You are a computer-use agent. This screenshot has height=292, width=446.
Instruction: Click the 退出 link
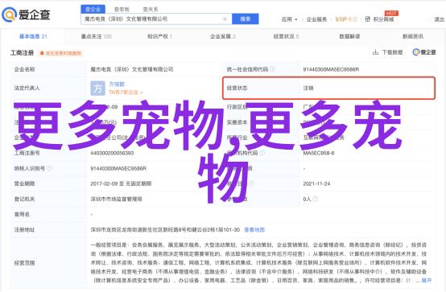point(440,19)
